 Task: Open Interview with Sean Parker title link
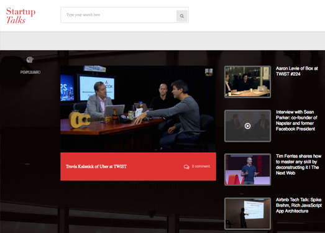click(x=296, y=121)
